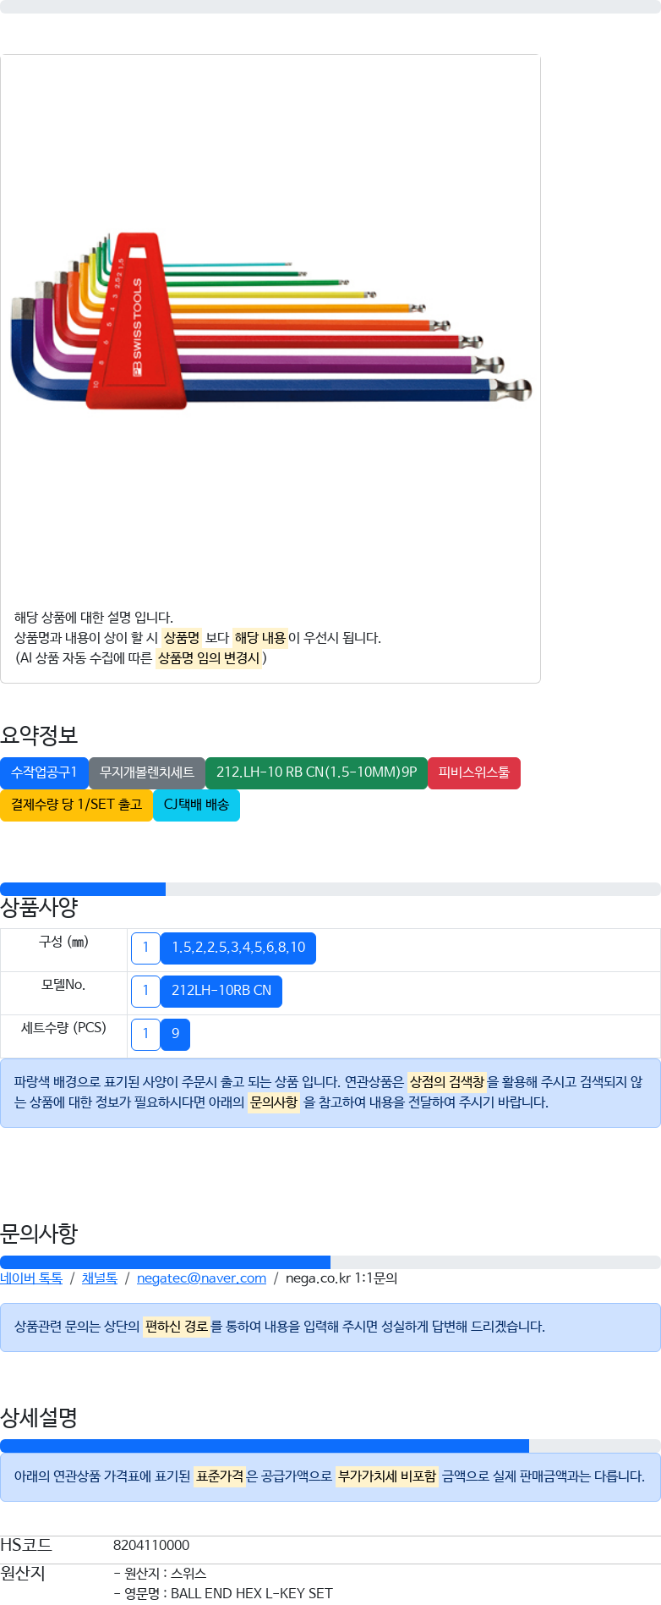Click the 212.LH-10 RB CN green tag
The height and width of the screenshot is (1605, 661).
click(x=316, y=772)
